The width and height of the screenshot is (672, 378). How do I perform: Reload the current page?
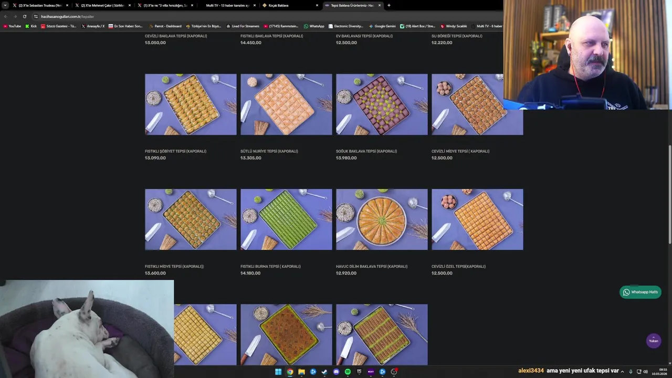pos(24,16)
